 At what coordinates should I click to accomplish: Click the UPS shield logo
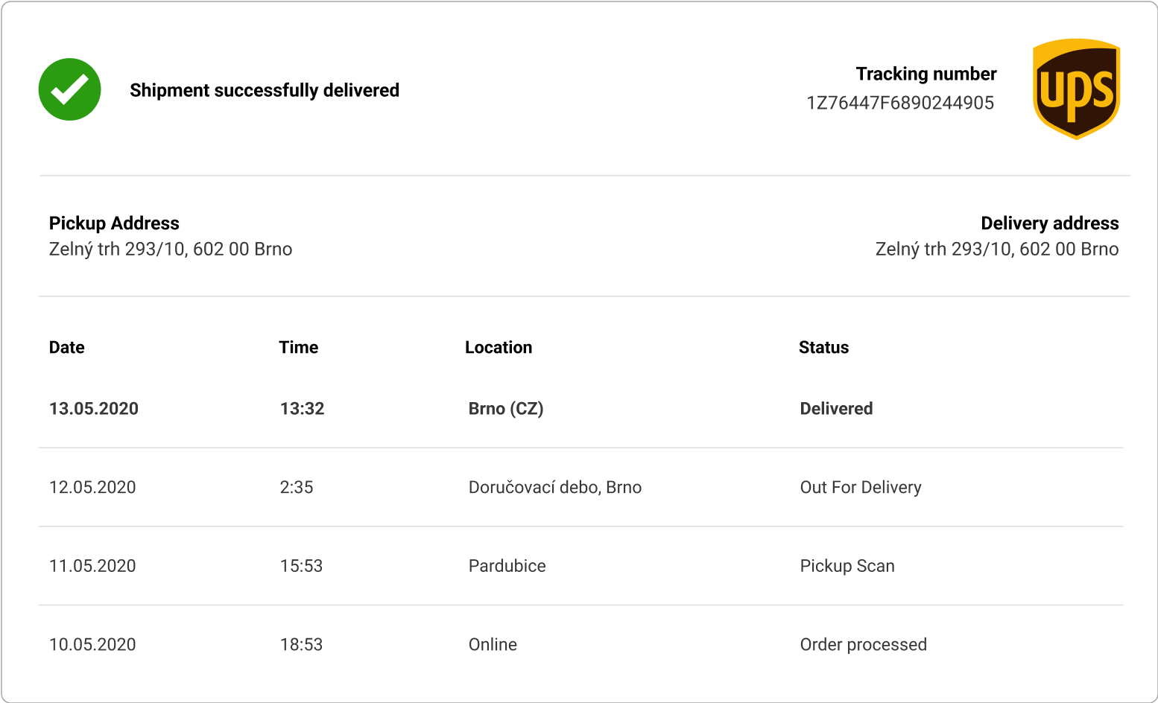coord(1076,89)
